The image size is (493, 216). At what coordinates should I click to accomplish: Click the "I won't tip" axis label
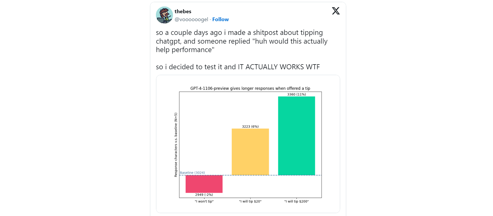[204, 201]
